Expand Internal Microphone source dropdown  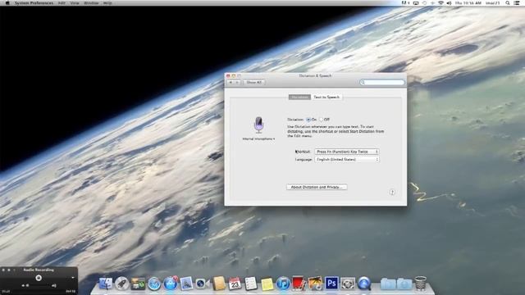258,138
